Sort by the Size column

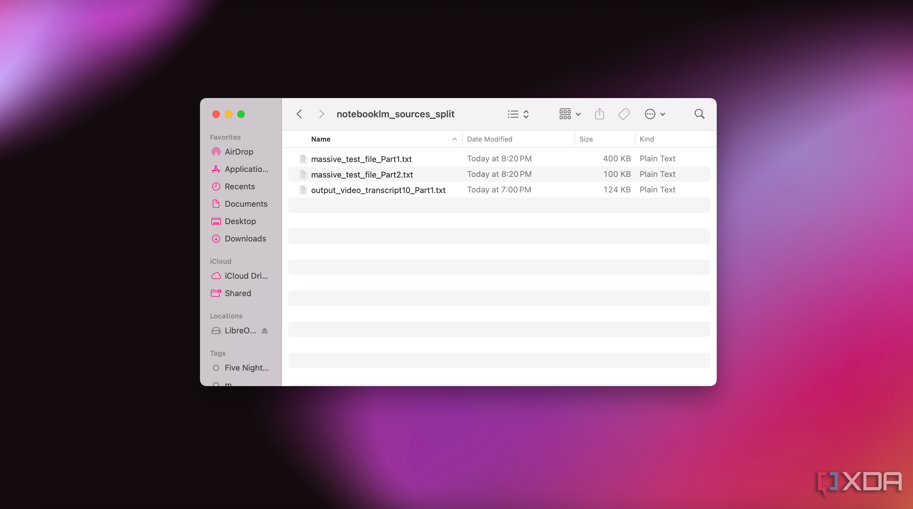pos(586,139)
